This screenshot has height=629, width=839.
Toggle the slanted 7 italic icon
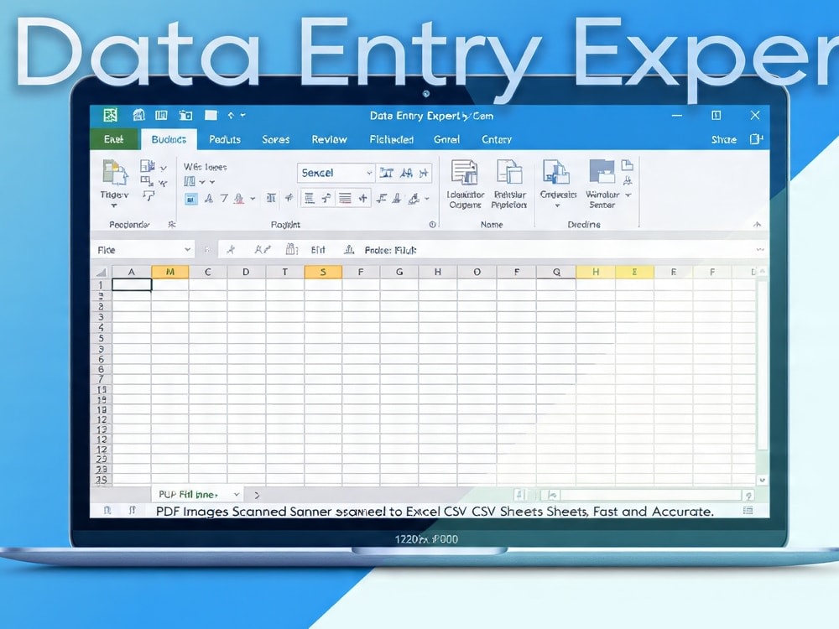point(224,199)
